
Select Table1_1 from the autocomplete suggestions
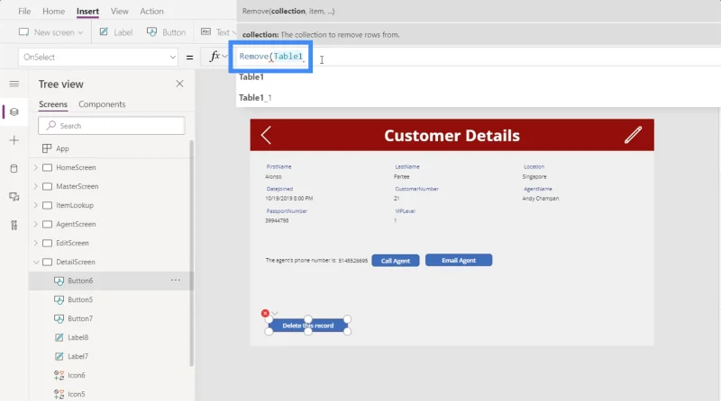coord(255,98)
